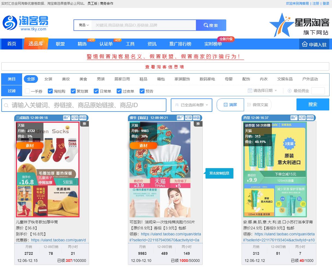
Task: Click 推 badge on socks card
Action: pos(84,124)
